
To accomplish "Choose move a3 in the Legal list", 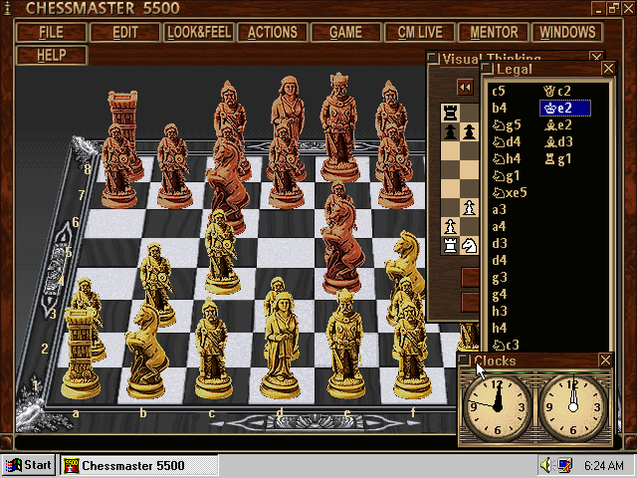I will (500, 210).
